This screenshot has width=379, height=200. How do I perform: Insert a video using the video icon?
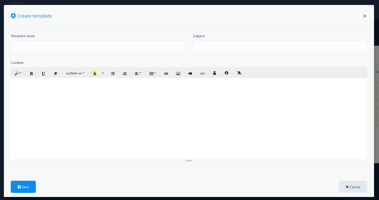(x=190, y=73)
